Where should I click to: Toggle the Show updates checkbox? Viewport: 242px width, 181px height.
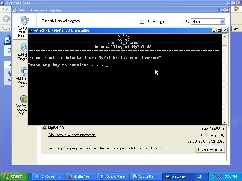(x=142, y=21)
